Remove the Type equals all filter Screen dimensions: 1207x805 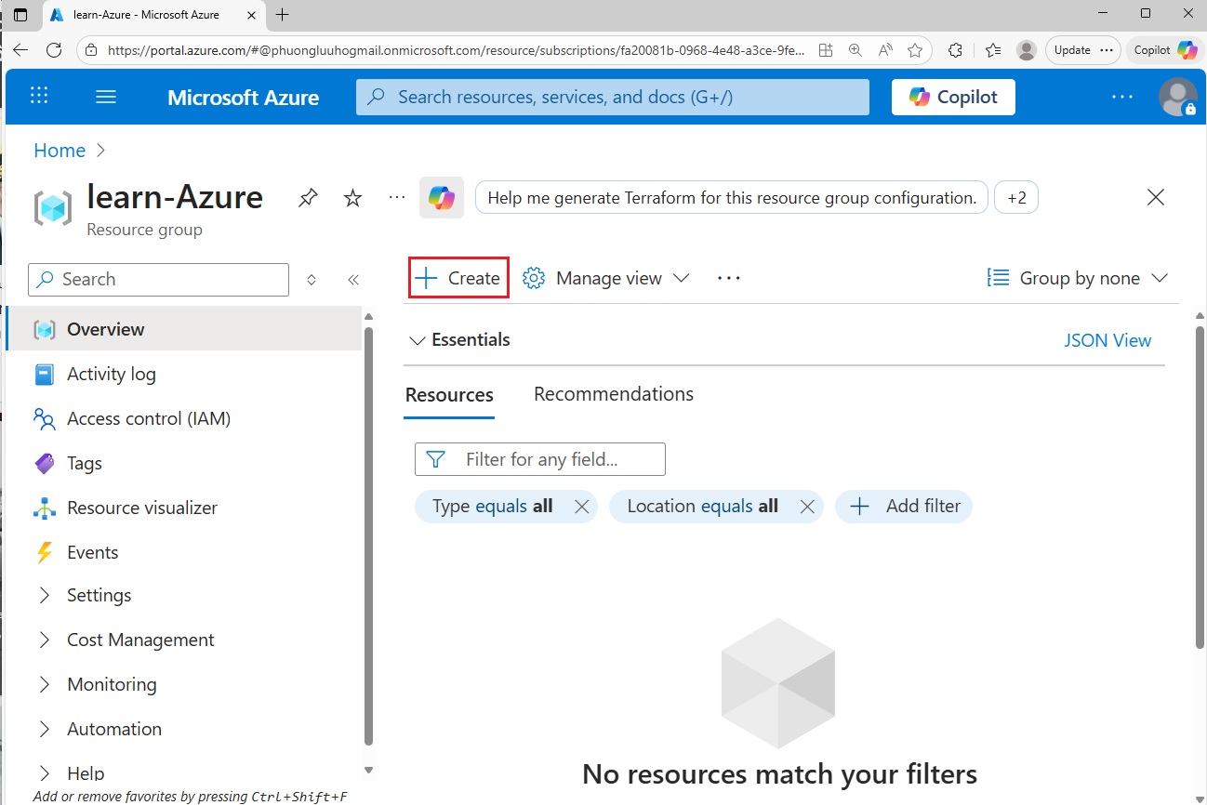(x=581, y=507)
